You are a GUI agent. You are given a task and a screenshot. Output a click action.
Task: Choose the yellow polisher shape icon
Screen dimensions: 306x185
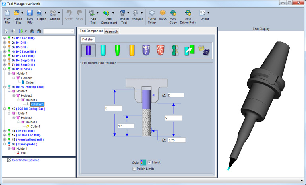132,51
